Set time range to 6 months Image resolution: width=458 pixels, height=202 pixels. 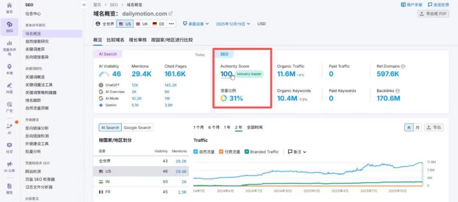pyautogui.click(x=214, y=127)
